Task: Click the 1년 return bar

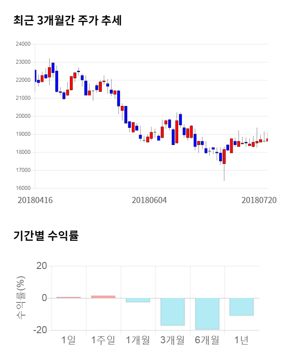Action: (241, 307)
